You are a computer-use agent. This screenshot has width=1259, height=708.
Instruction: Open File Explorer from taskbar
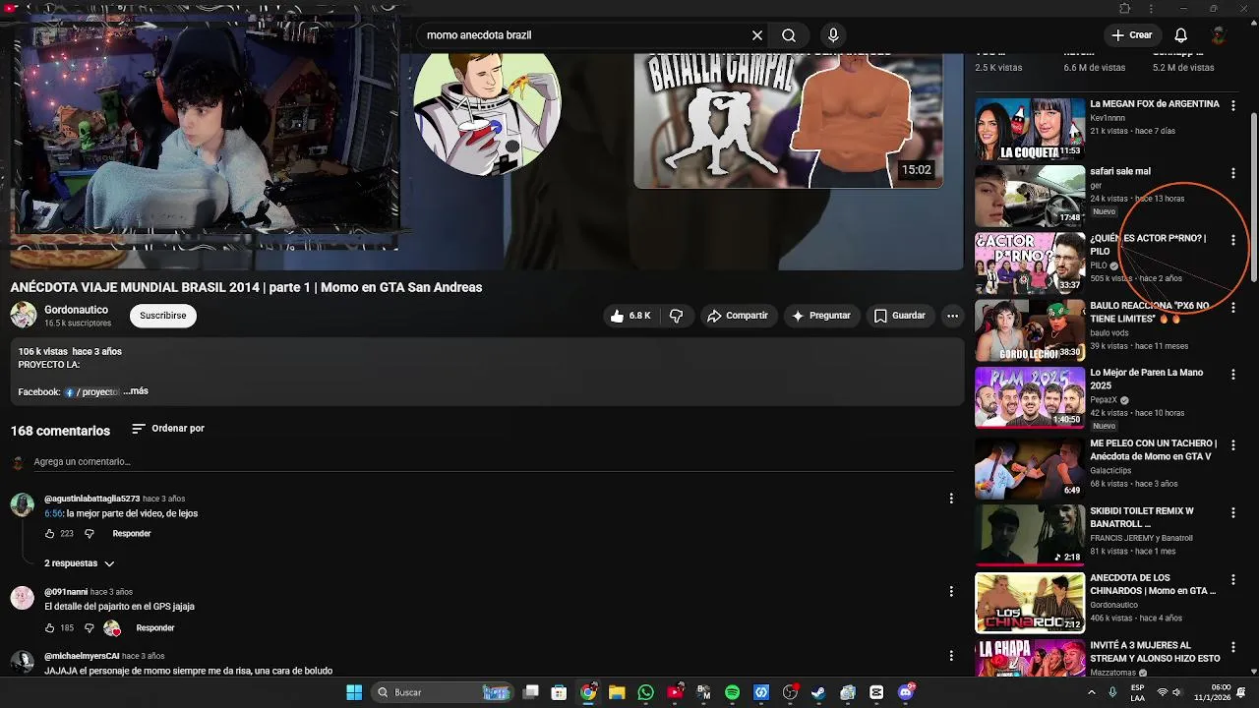click(x=617, y=692)
